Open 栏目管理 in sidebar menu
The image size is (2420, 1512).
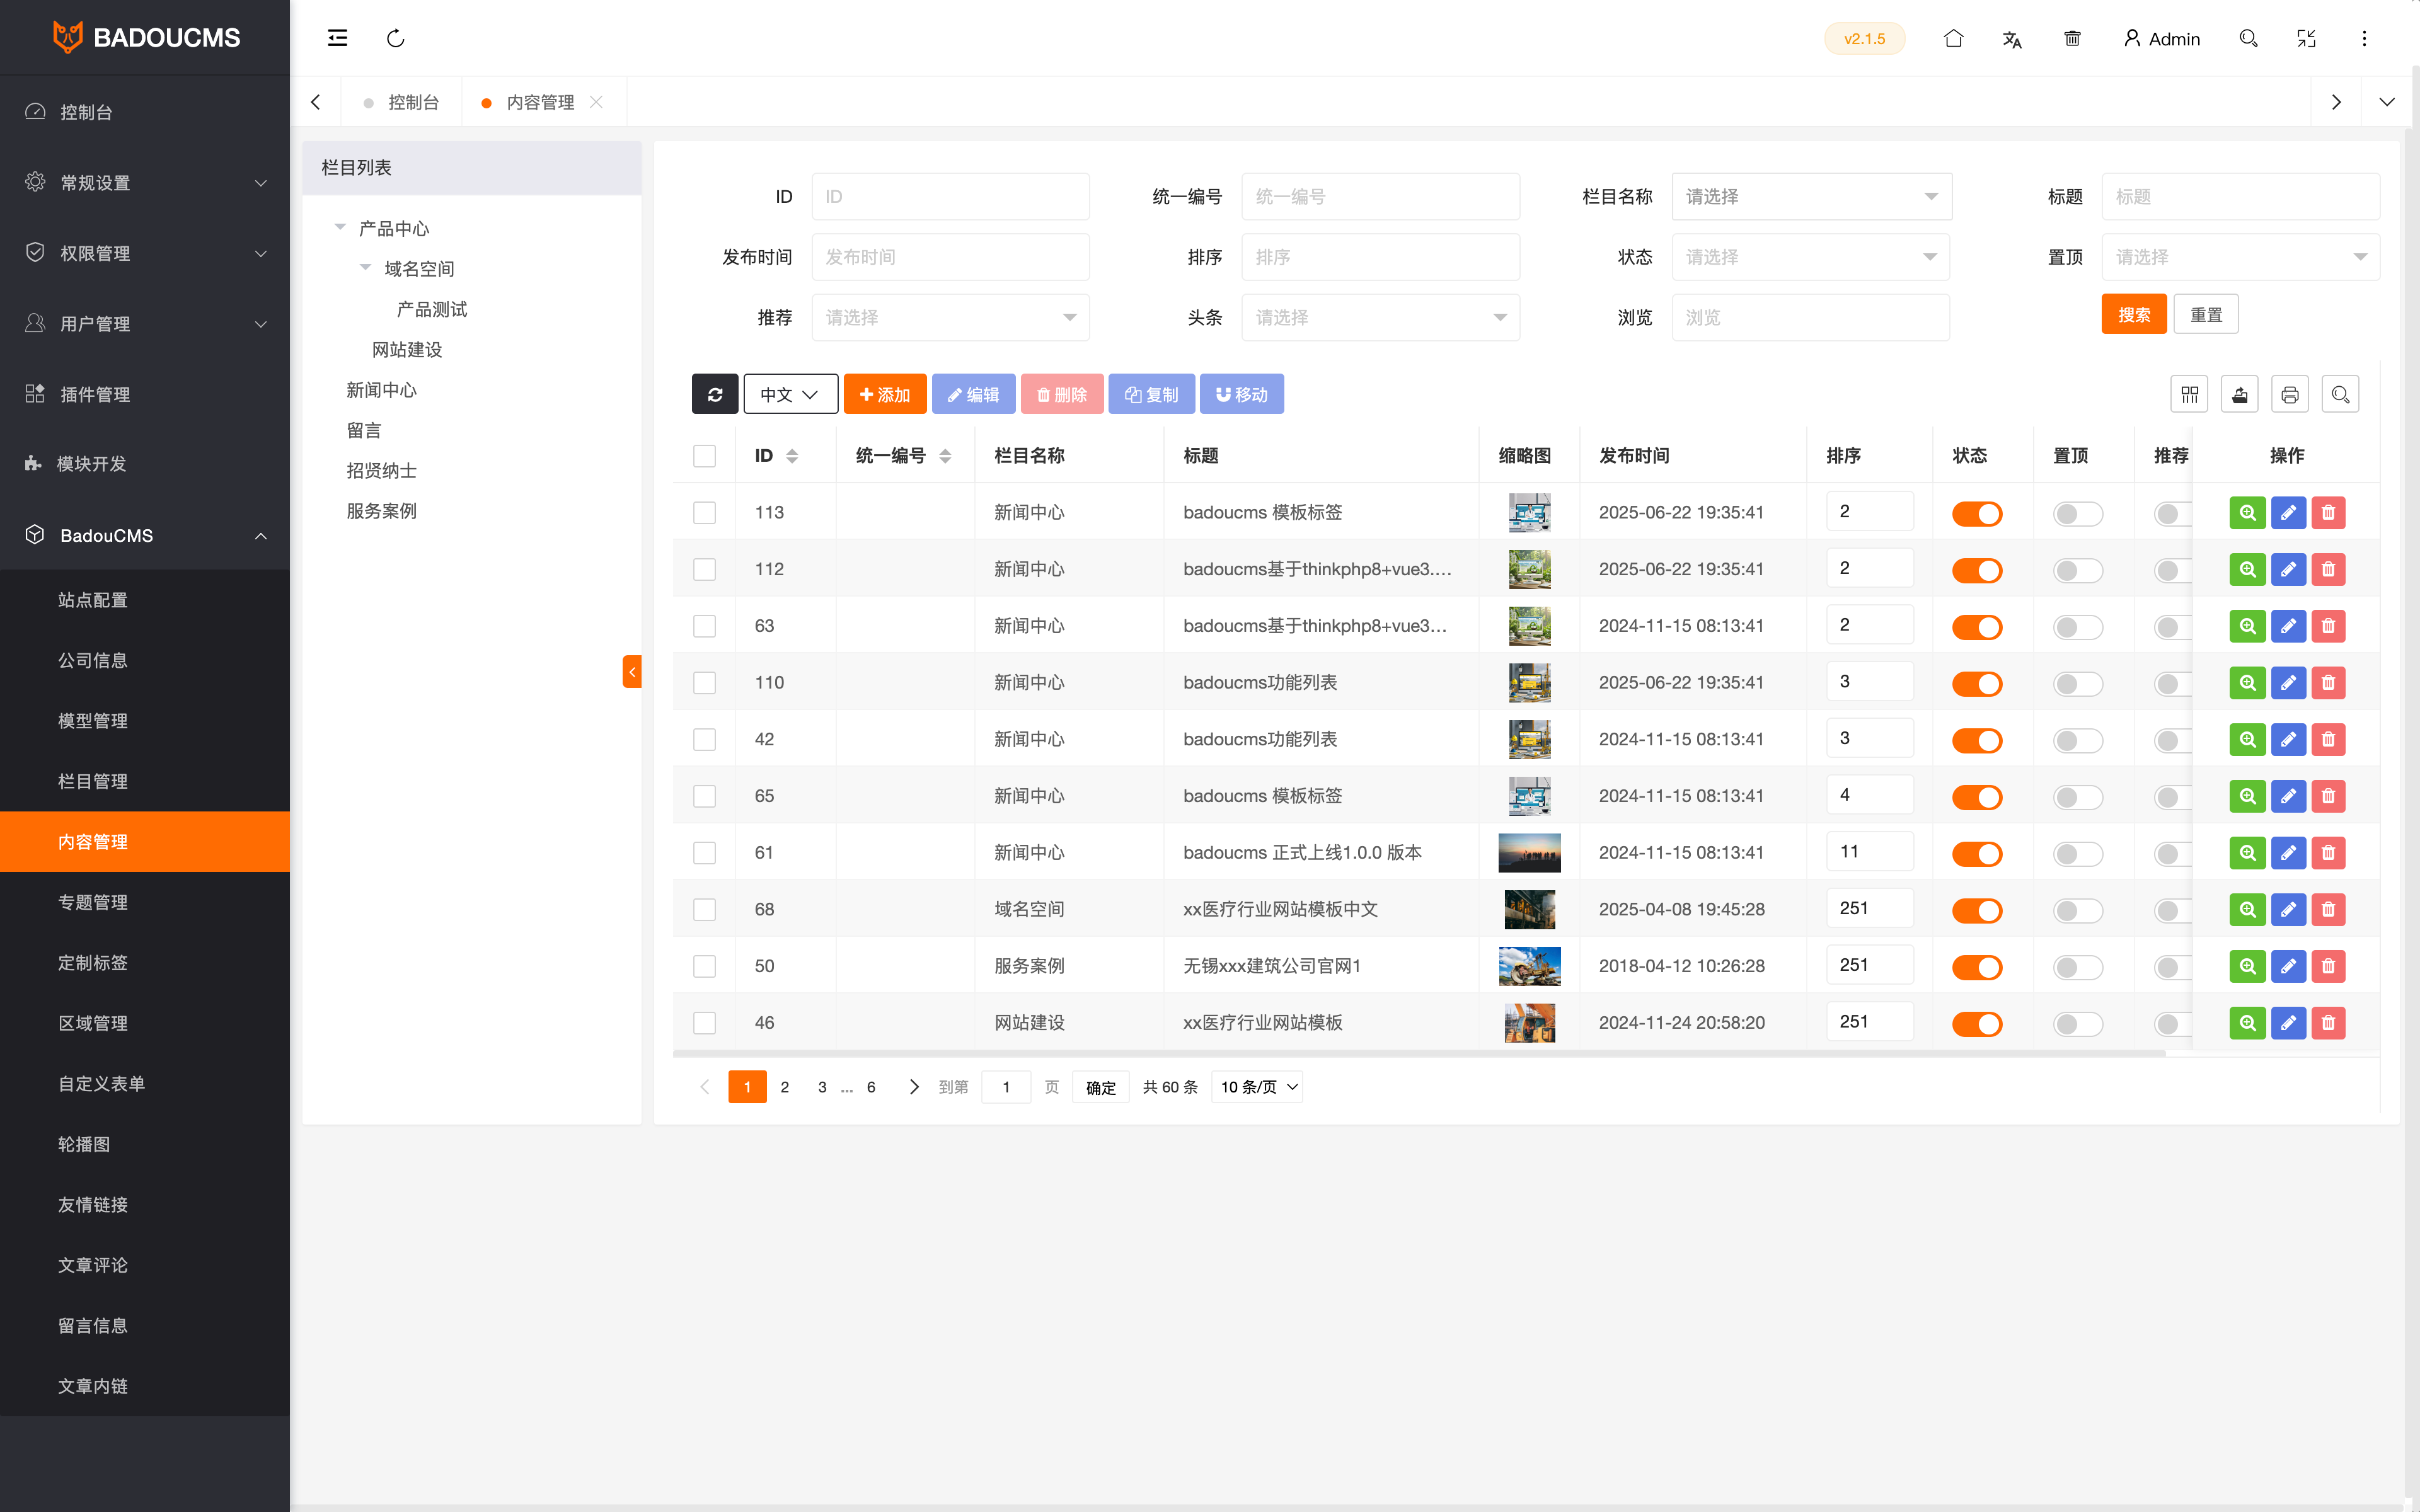coord(93,781)
